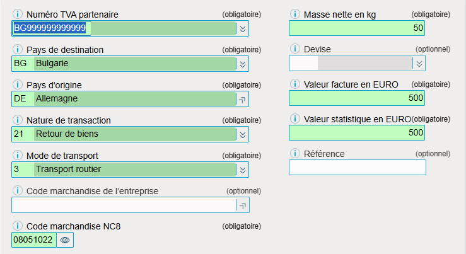
Task: Focus the Code marchandise NC8 field
Action: point(34,240)
